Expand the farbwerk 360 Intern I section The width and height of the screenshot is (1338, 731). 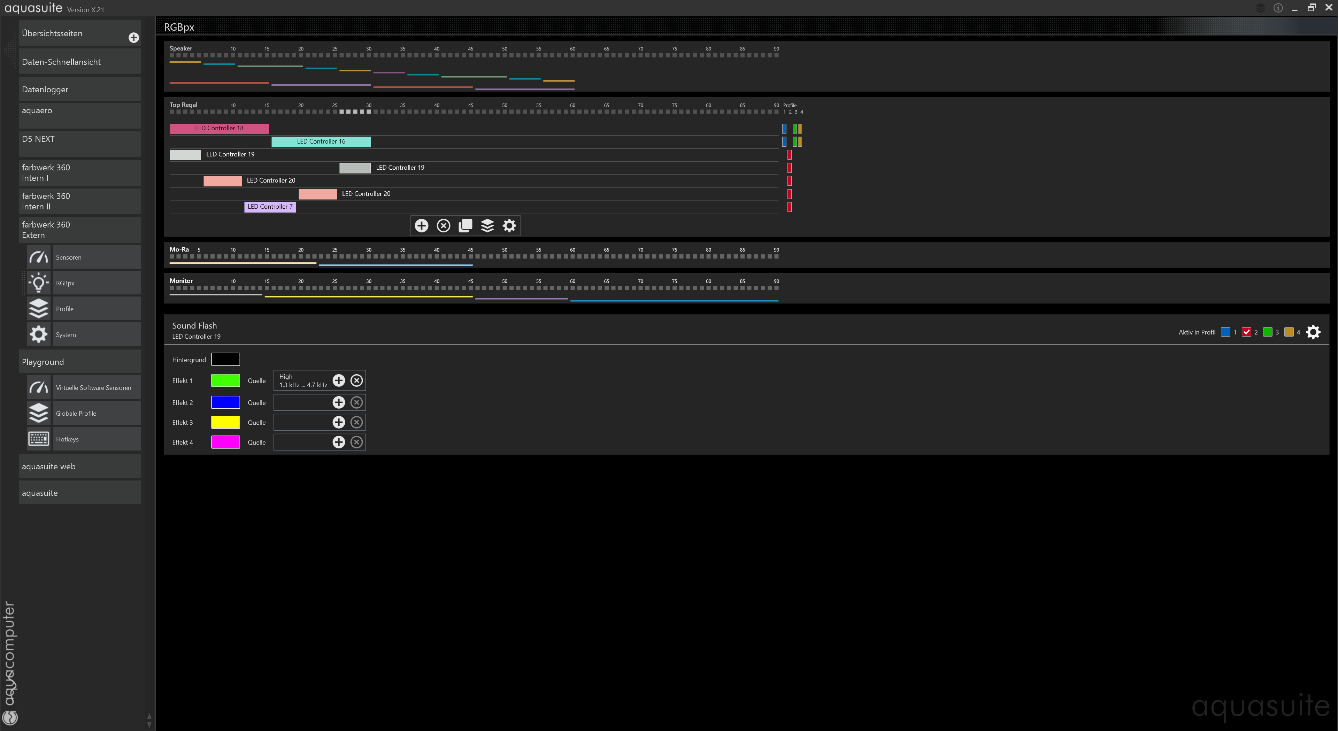(x=79, y=172)
